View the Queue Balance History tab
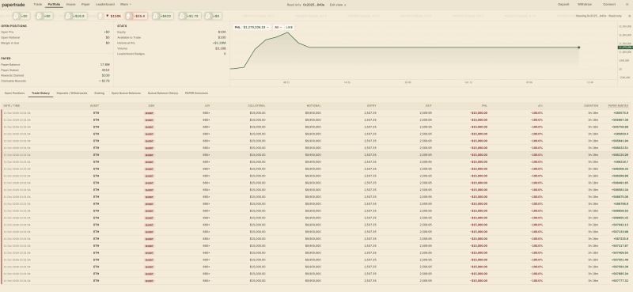633x292 pixels. (163, 93)
